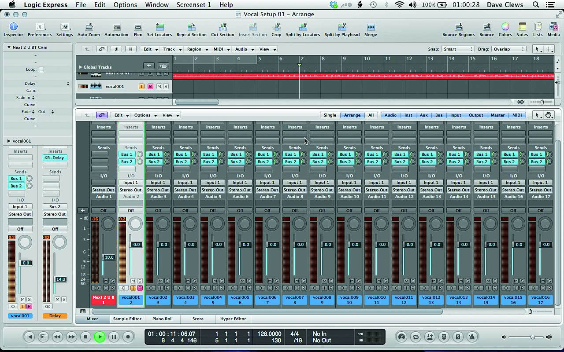Click Input 1 on Audio 3 channel
564x352 pixels.
(x=158, y=183)
